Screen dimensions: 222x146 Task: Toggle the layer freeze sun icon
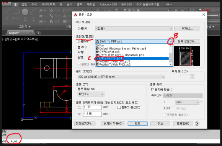point(129,10)
